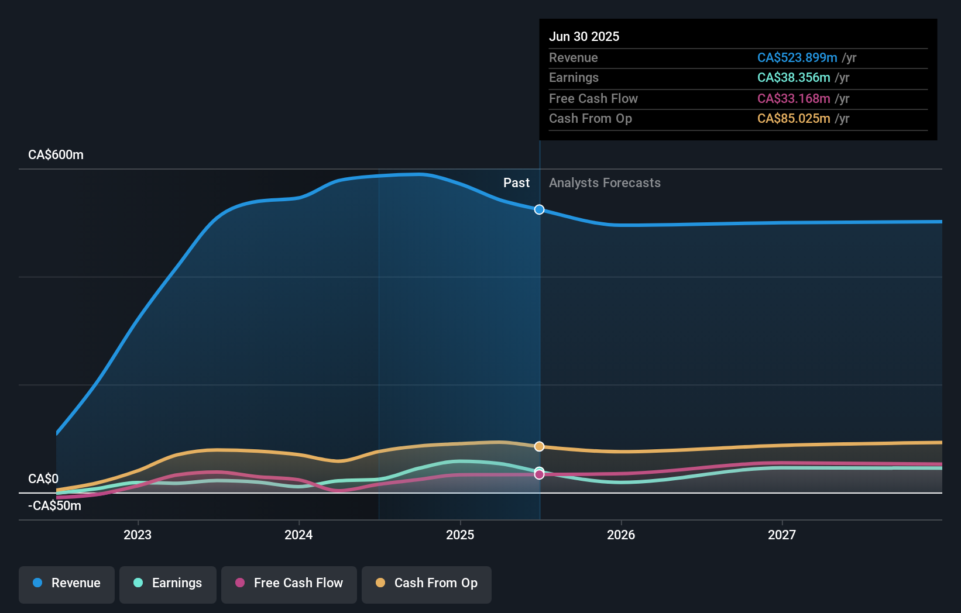Click the Past section label

(516, 183)
